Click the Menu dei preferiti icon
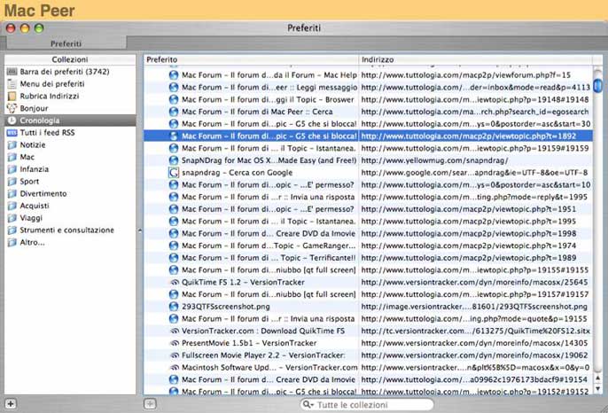Viewport: 608px width, 413px height. 12,84
